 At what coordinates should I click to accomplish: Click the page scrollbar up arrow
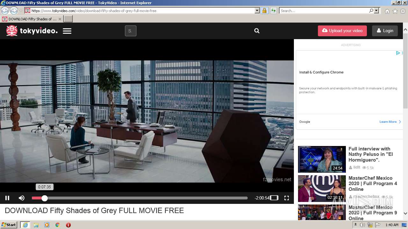click(x=405, y=30)
